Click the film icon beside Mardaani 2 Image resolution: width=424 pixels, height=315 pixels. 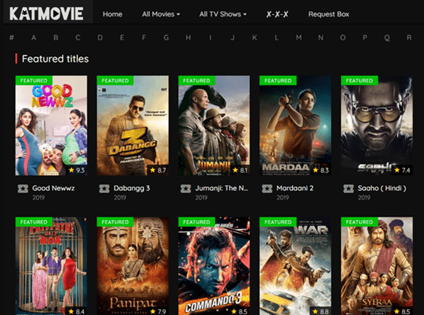[x=267, y=189]
